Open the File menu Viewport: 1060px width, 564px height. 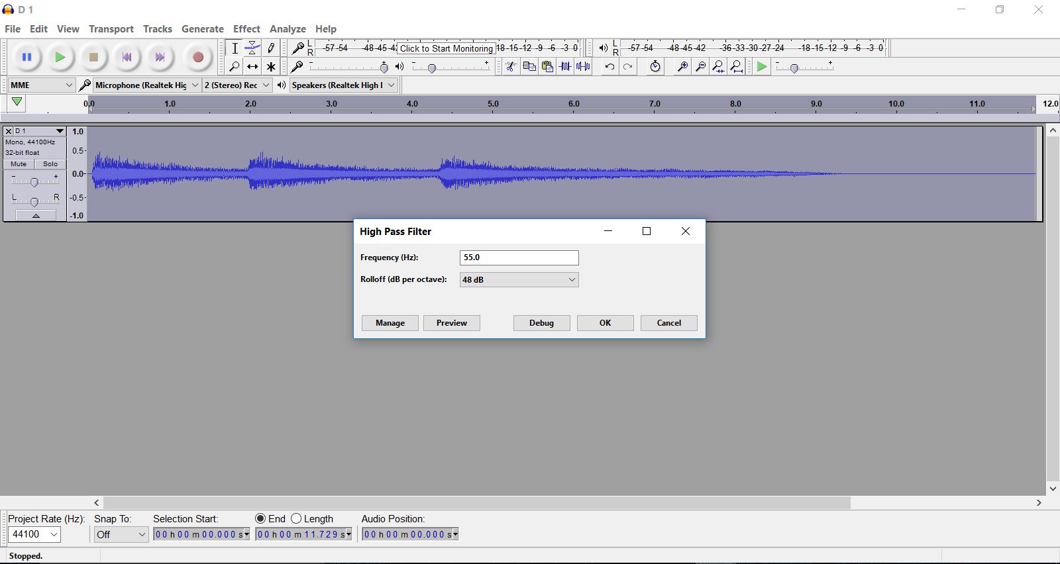click(x=13, y=29)
